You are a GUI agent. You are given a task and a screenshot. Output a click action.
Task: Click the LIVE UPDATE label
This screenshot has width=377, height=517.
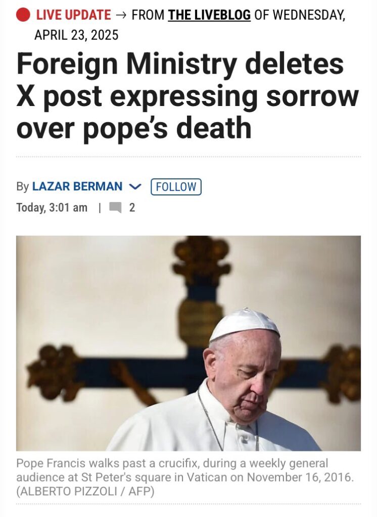tap(73, 15)
